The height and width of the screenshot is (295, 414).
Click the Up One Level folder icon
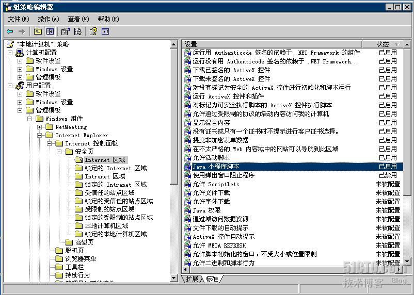38,31
